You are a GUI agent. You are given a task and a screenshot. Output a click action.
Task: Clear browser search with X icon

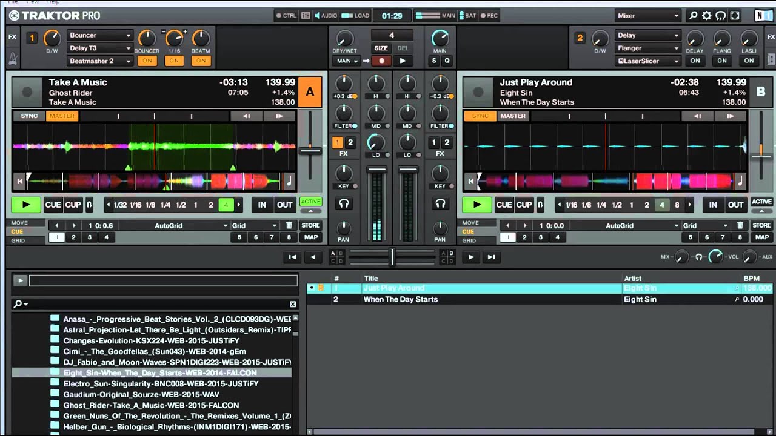click(293, 304)
